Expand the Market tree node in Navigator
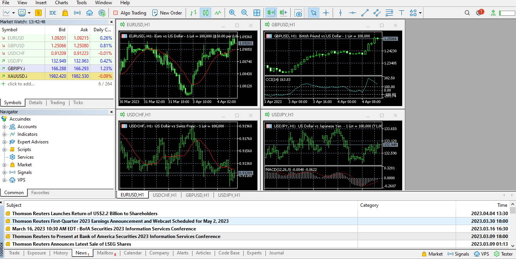This screenshot has height=259, width=516. 5,165
